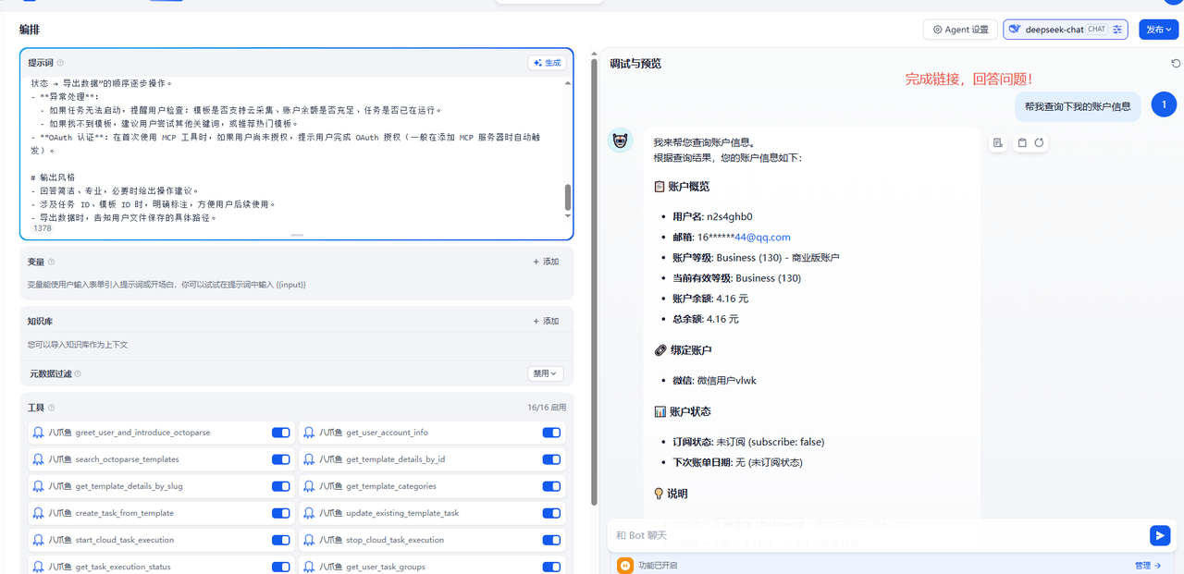Click the octopus icon of start_cloud_task_execution
The height and width of the screenshot is (574, 1184).
click(38, 540)
